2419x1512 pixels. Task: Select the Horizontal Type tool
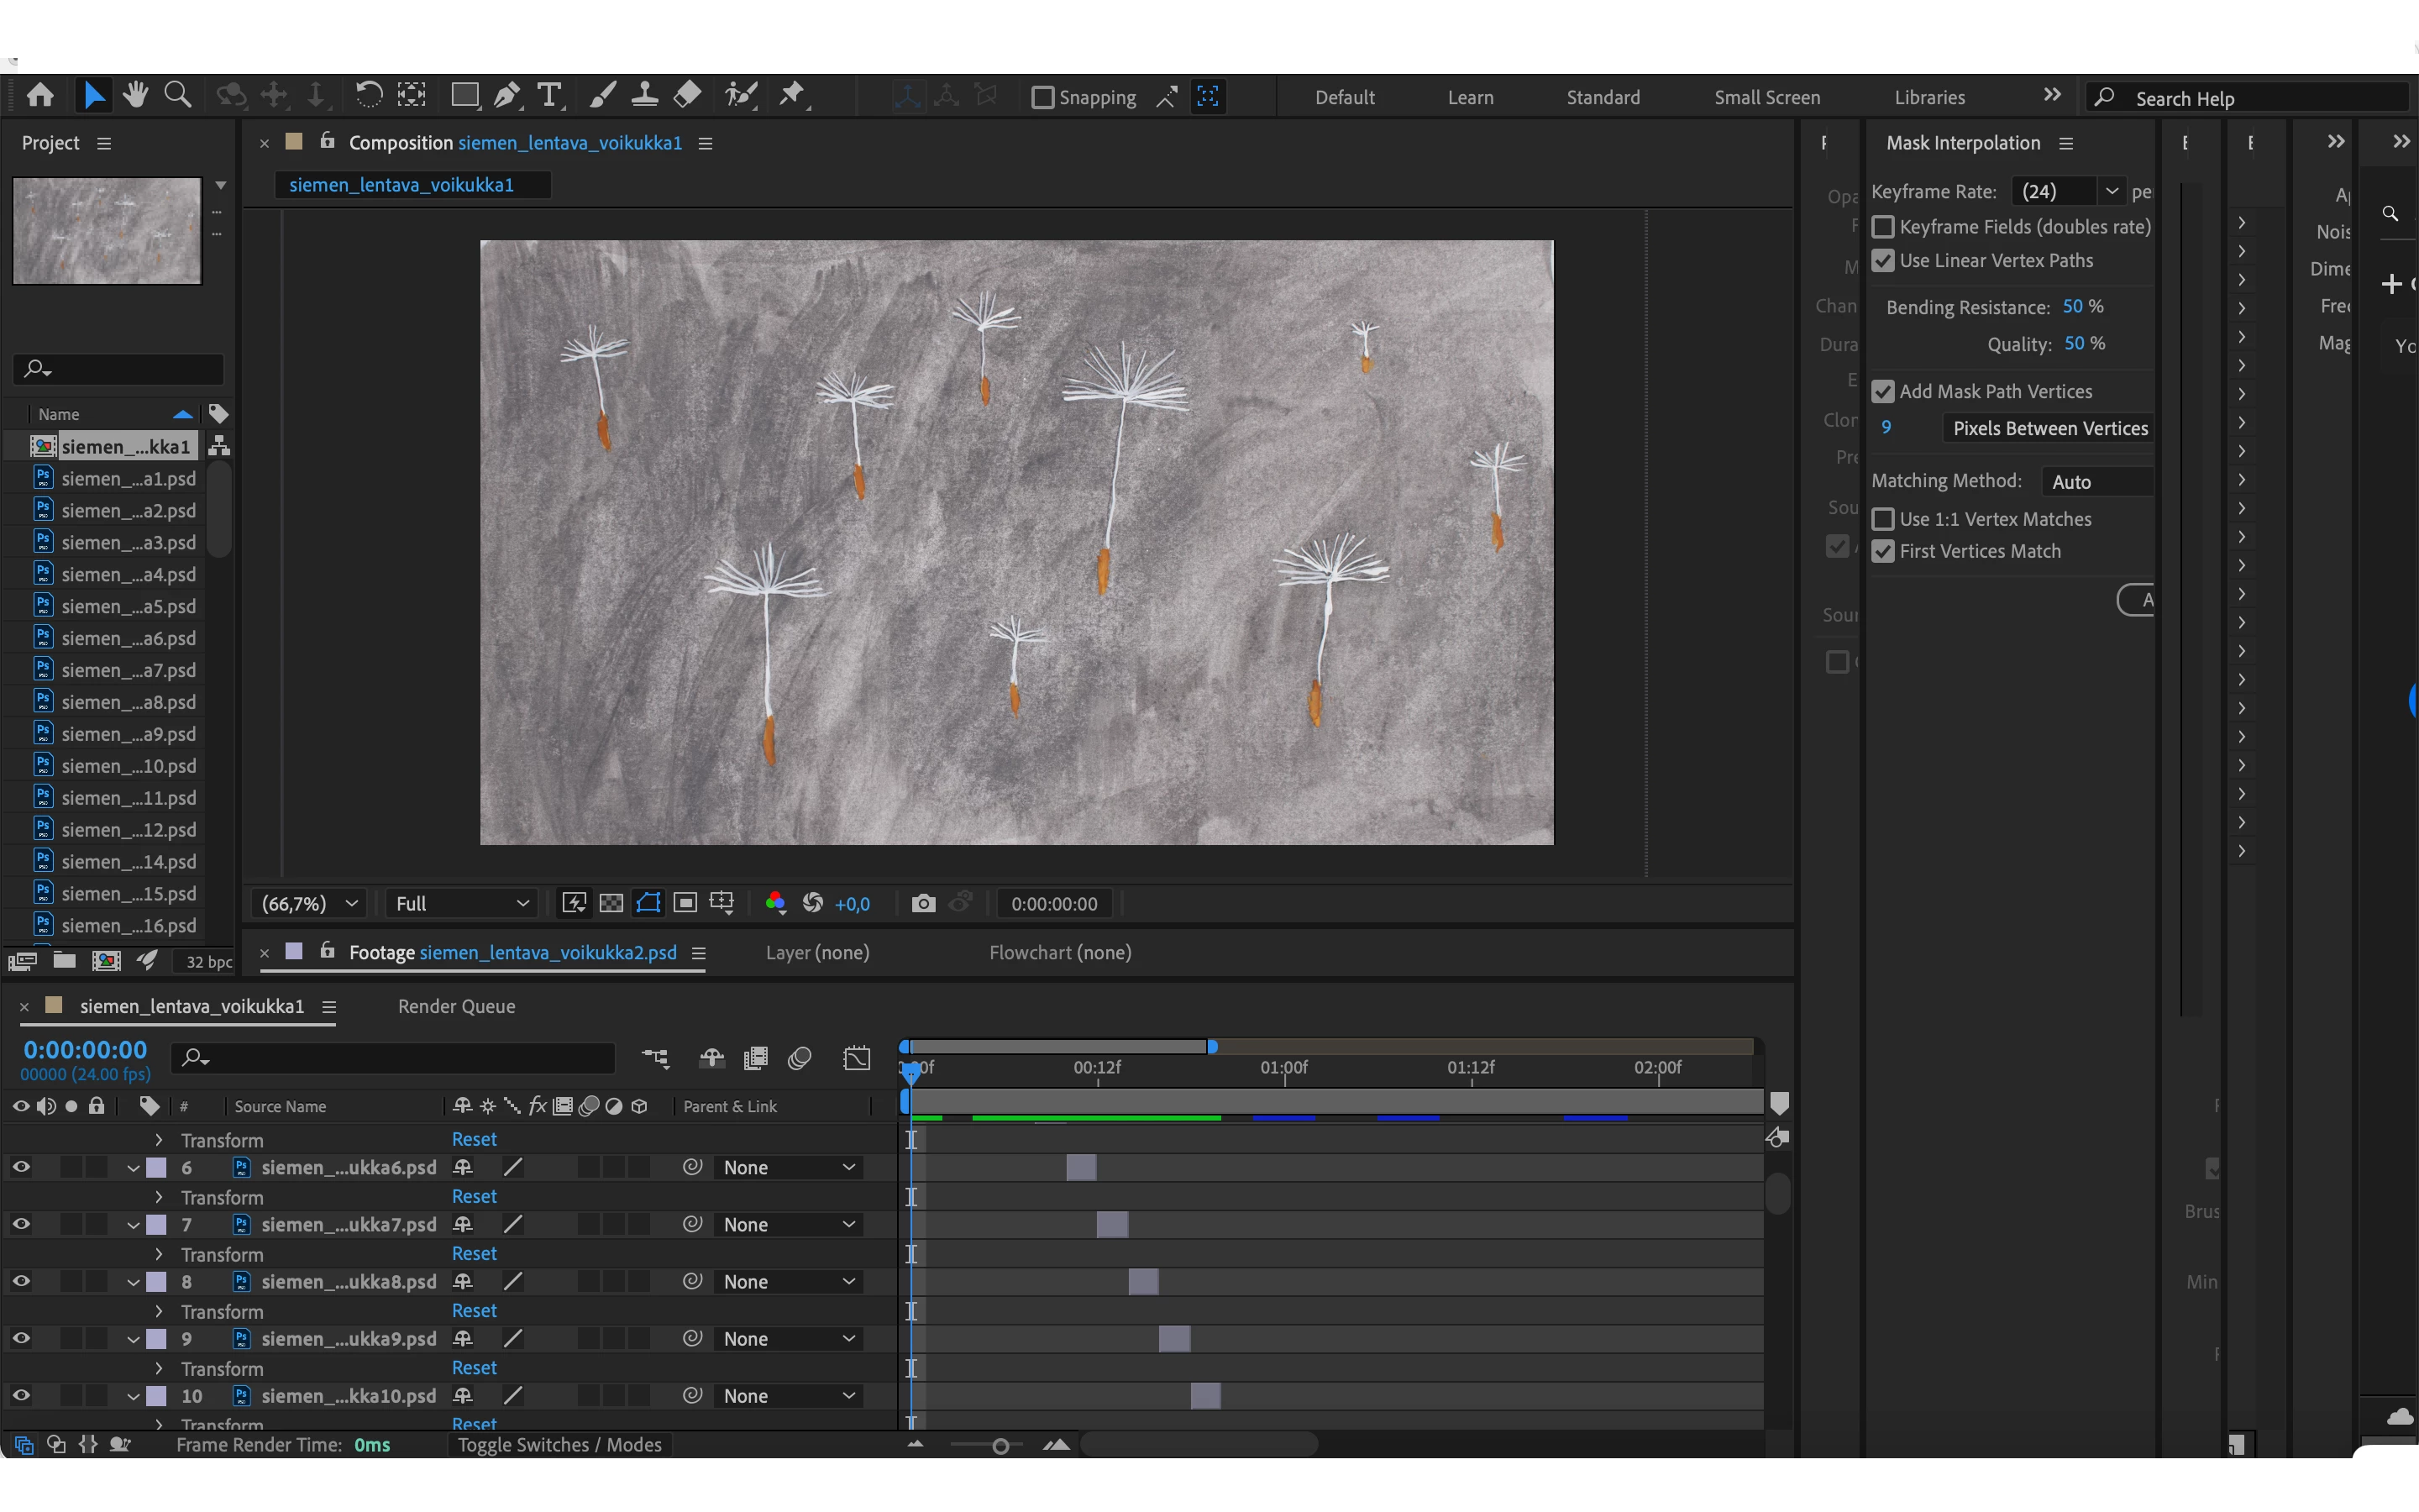point(548,96)
